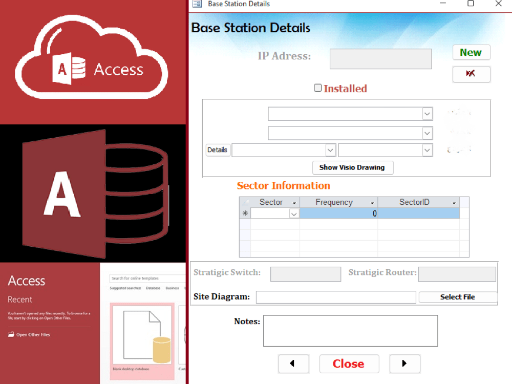The image size is (512, 384).
Task: Click the IP Adress input field
Action: (x=381, y=59)
